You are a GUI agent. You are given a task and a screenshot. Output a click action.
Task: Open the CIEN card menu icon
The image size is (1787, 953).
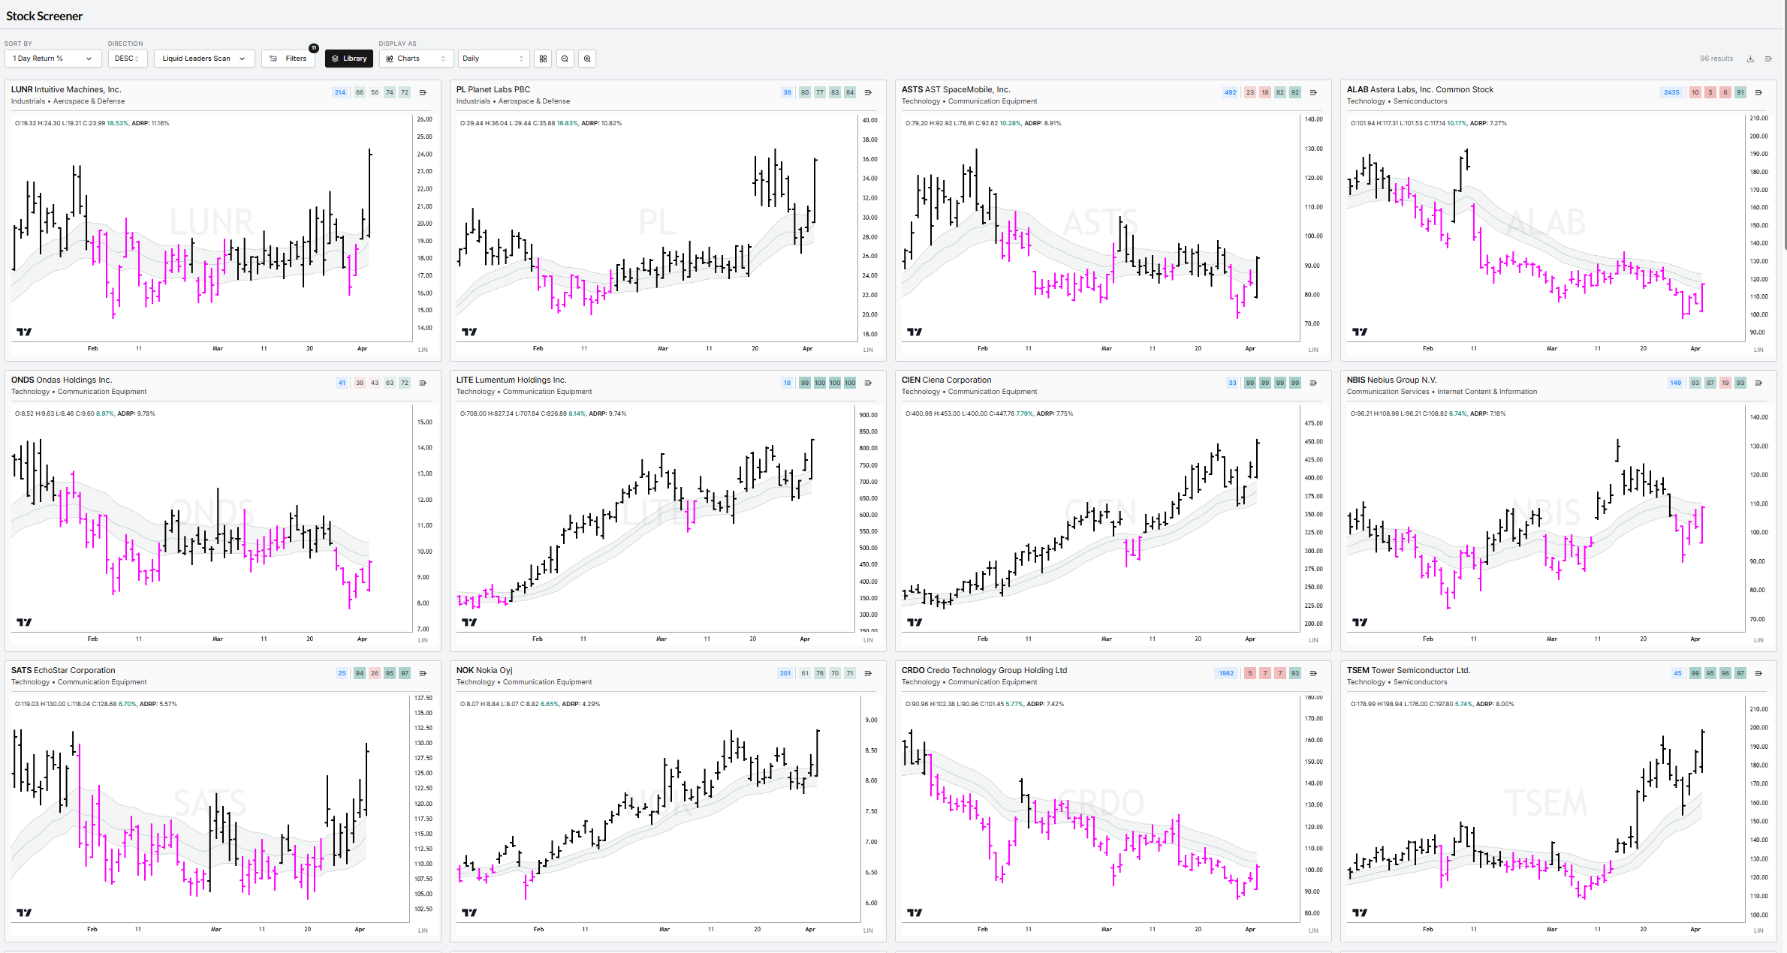(x=1313, y=383)
